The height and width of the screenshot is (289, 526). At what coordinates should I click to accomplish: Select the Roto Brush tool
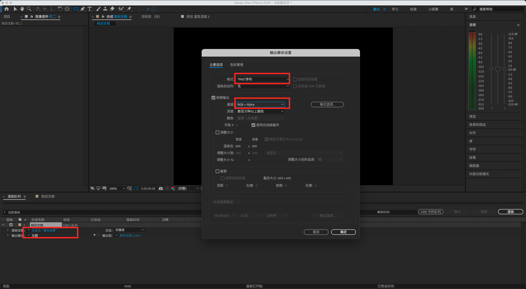click(121, 9)
